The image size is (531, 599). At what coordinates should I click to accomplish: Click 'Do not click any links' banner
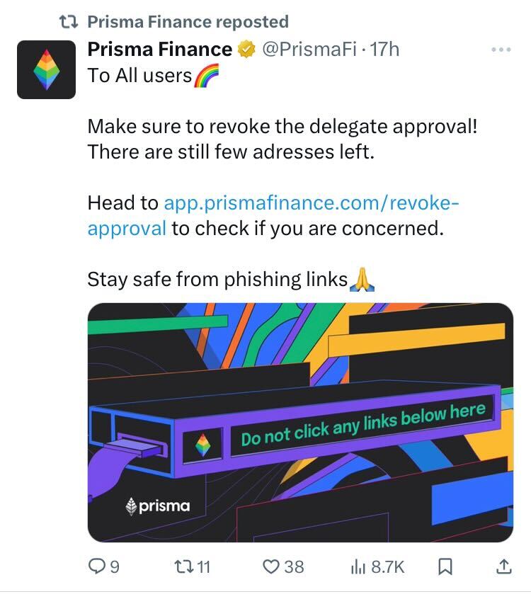pyautogui.click(x=363, y=424)
